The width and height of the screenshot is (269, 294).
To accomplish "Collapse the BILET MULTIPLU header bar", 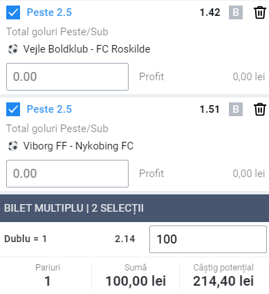I will click(134, 208).
